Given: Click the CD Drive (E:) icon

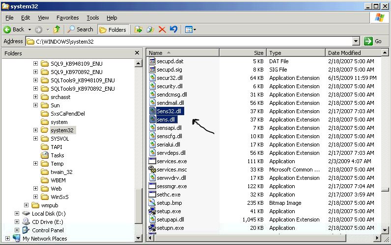Looking at the screenshot, I should click(26, 221).
